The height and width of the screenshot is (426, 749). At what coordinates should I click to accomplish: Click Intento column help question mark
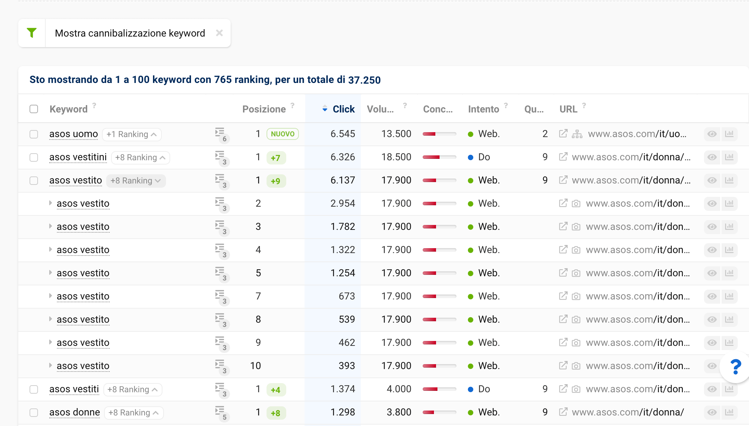click(x=506, y=105)
